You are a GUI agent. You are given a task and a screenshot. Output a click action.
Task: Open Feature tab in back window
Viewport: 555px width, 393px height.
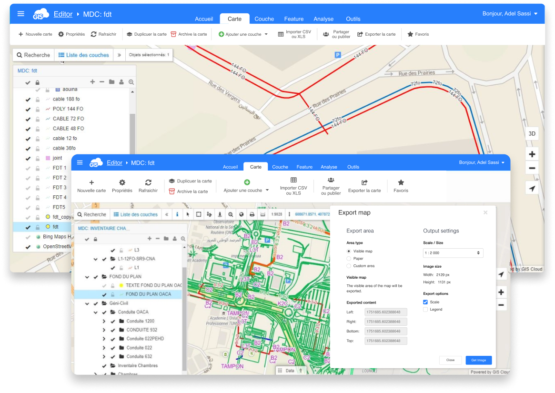(x=294, y=19)
